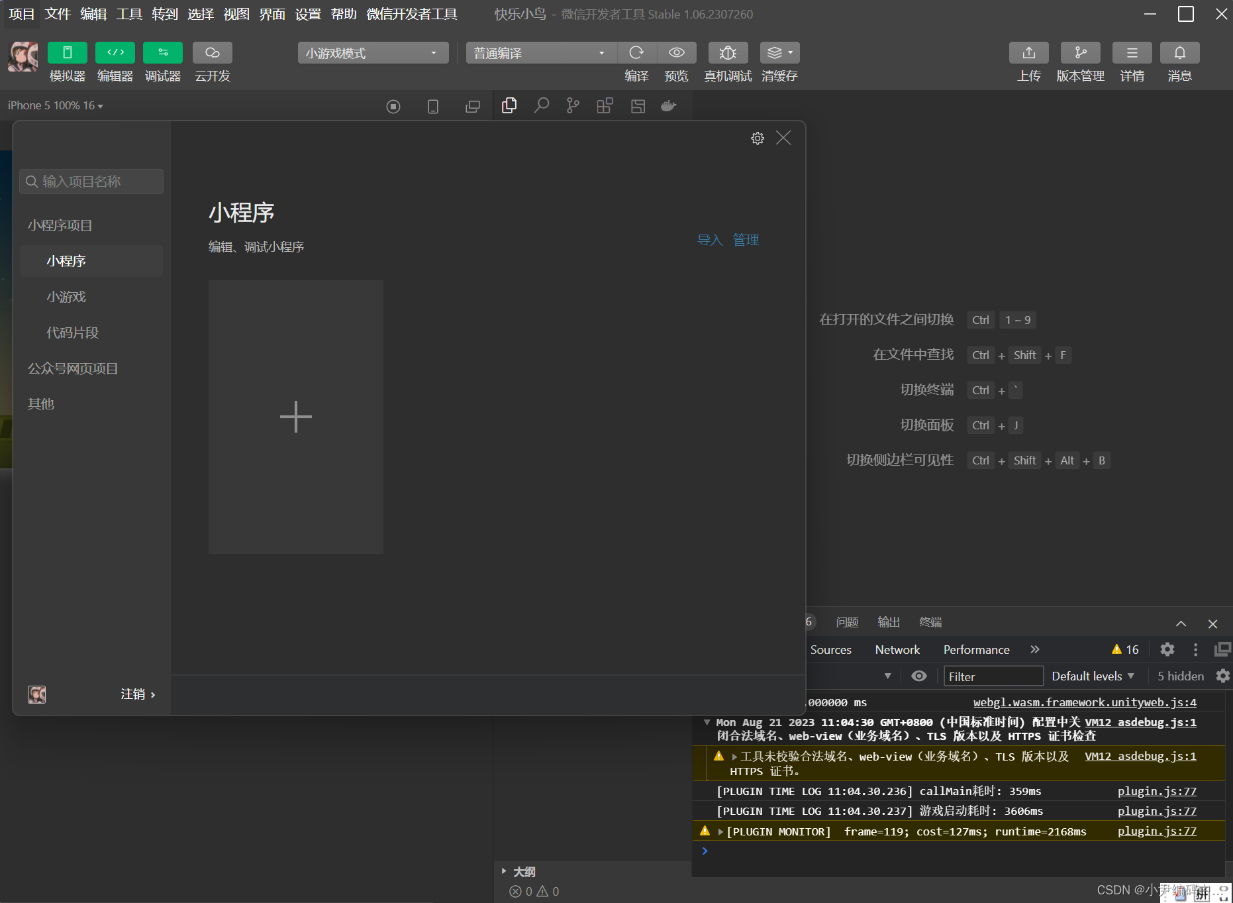Switch to the 问题 tab
The height and width of the screenshot is (903, 1233).
(847, 622)
